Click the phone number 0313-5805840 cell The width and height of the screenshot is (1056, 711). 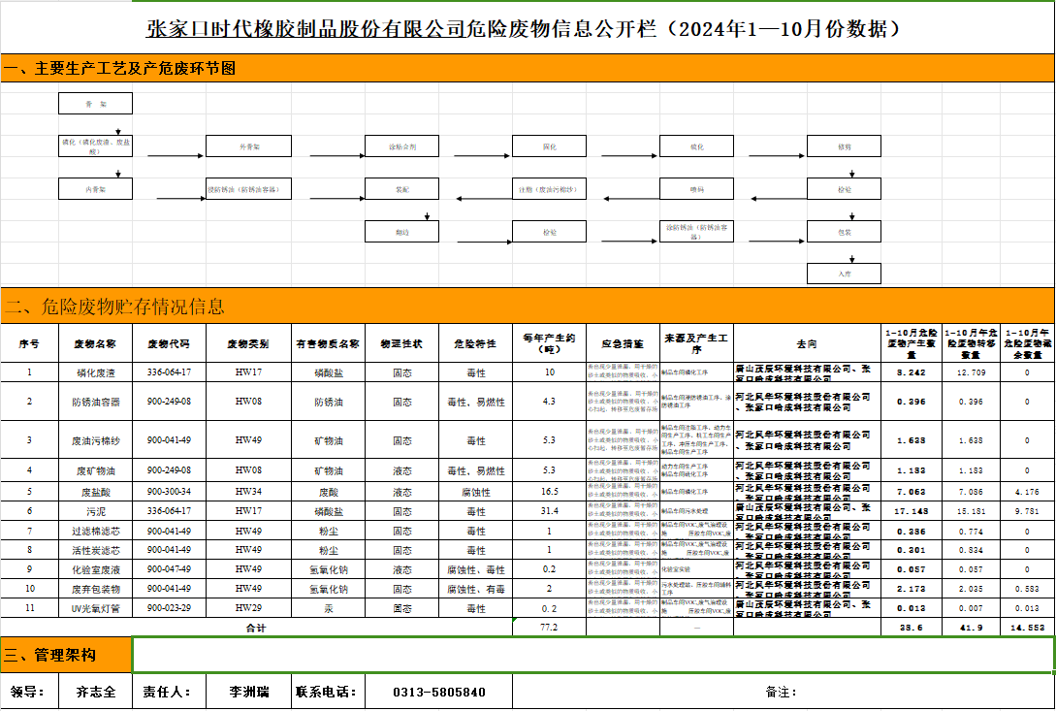(438, 693)
